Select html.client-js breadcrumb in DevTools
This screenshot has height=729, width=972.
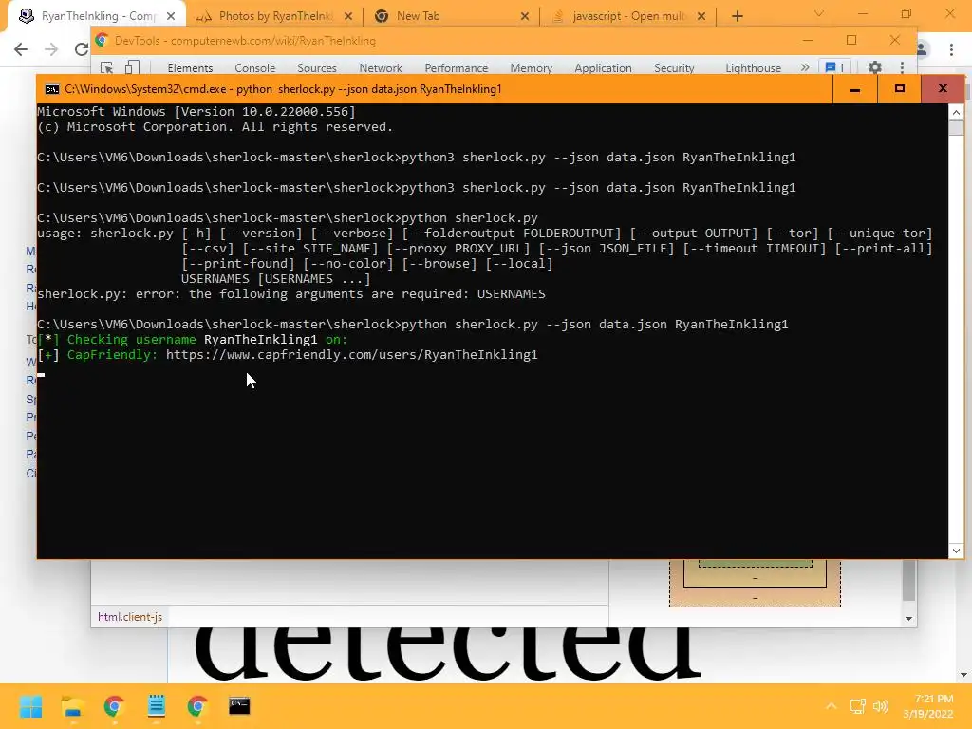click(129, 617)
